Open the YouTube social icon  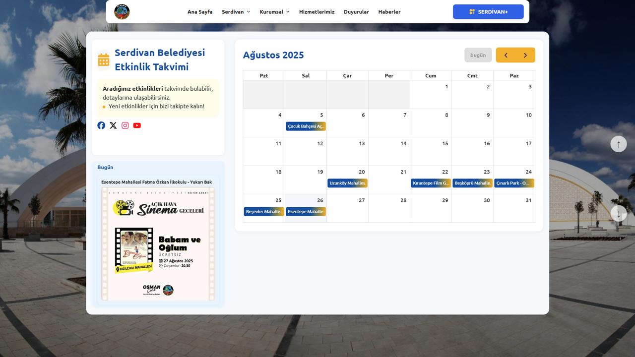137,125
